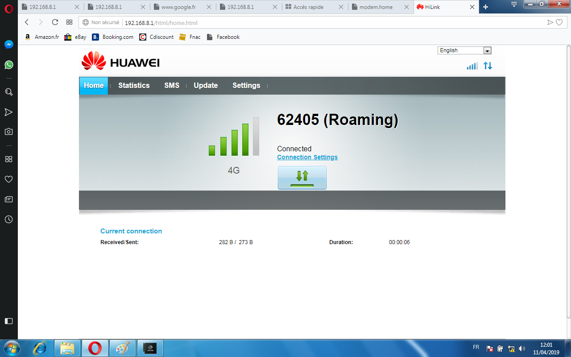Open the tab menu icon in title bar
This screenshot has width=571, height=357.
(x=514, y=4)
